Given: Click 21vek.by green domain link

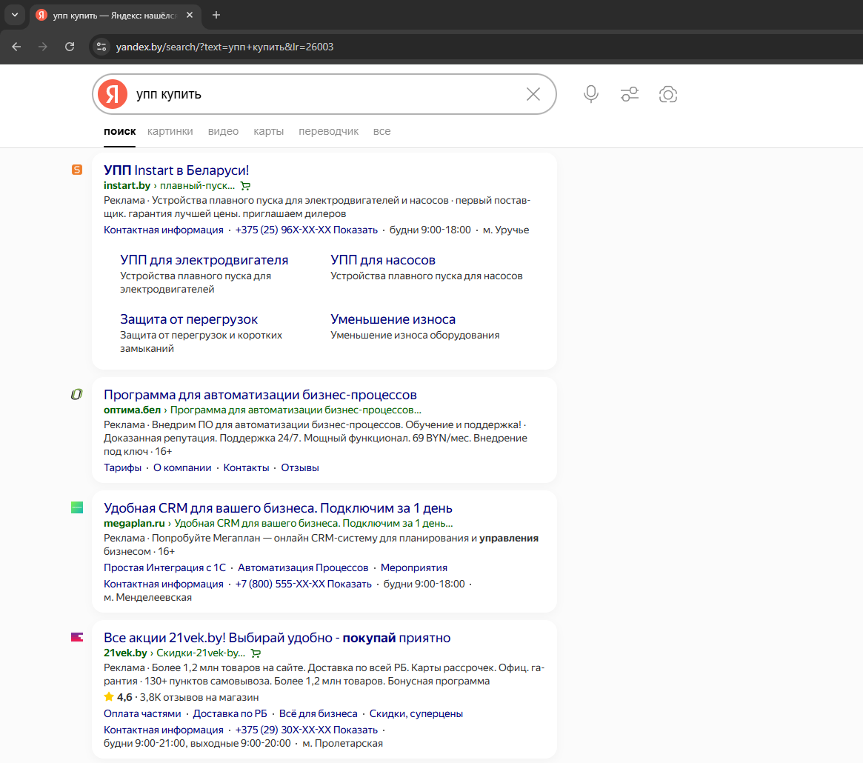Looking at the screenshot, I should [x=125, y=653].
